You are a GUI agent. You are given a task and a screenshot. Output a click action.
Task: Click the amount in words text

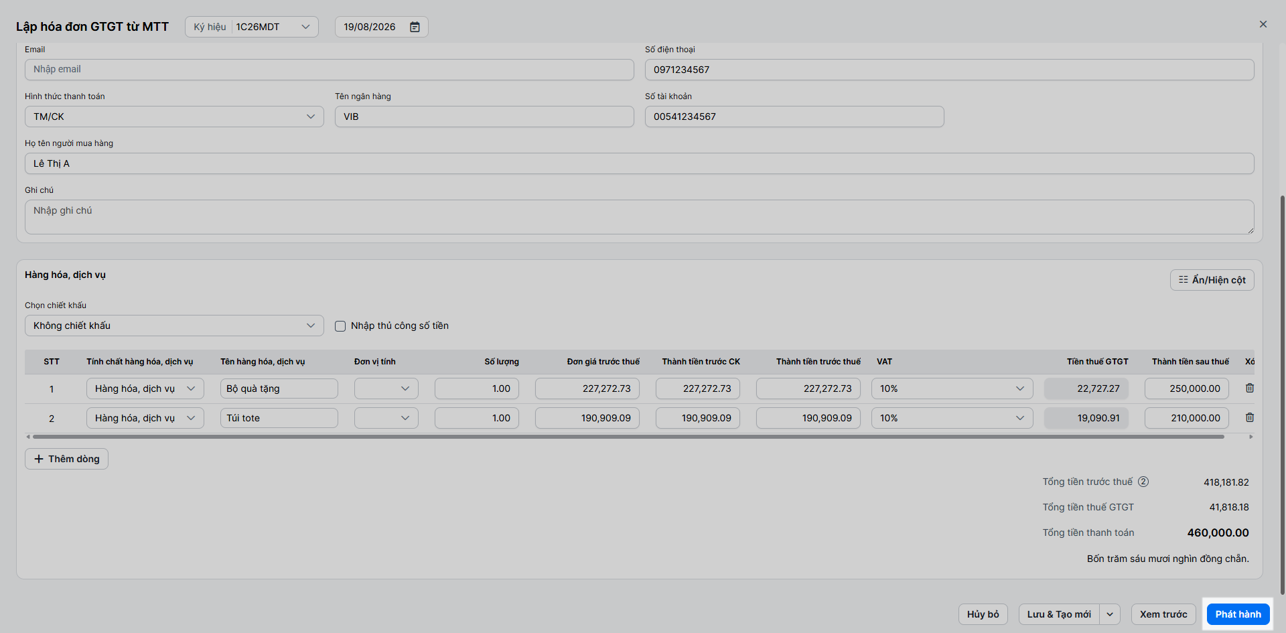[x=1167, y=559]
